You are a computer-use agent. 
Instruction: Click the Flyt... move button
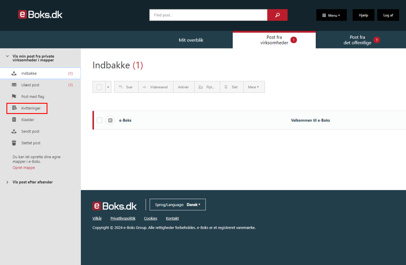tap(207, 87)
